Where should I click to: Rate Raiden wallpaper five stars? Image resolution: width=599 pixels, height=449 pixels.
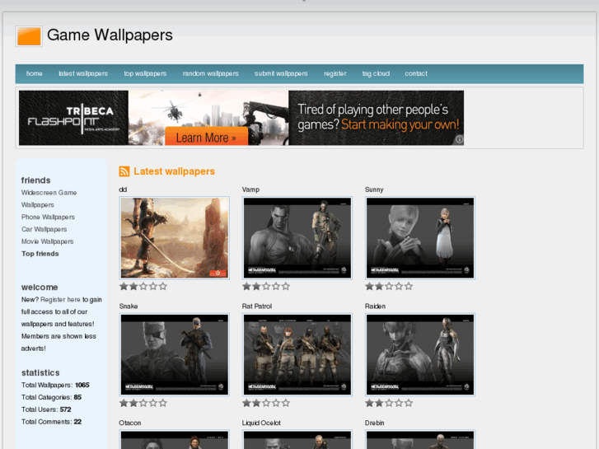click(409, 403)
